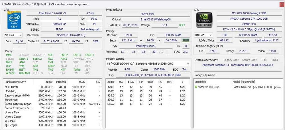
Task: Click the BIOS date 09/11/2024 field
Action: tap(131, 25)
